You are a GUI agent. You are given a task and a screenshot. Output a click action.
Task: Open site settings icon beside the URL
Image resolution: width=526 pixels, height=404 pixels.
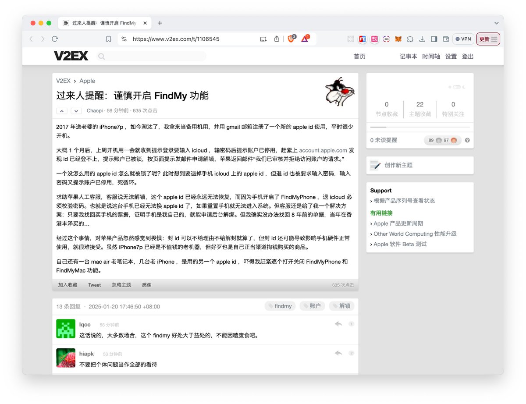[124, 39]
